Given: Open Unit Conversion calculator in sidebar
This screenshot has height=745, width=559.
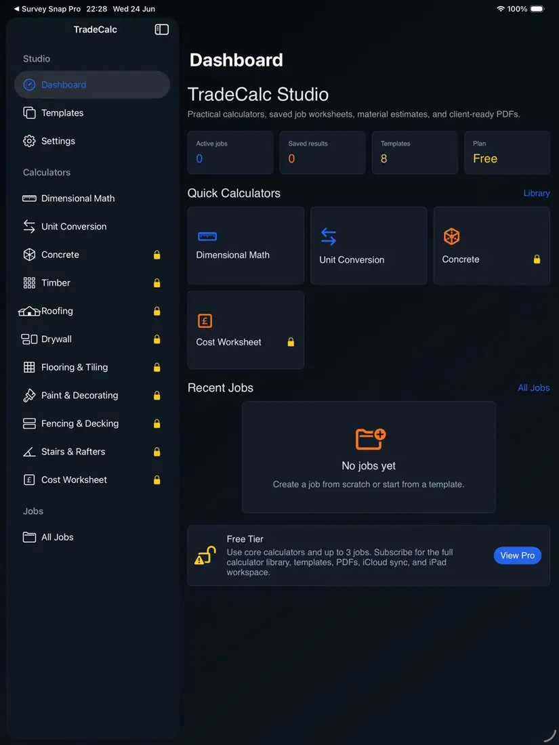Looking at the screenshot, I should click(92, 227).
